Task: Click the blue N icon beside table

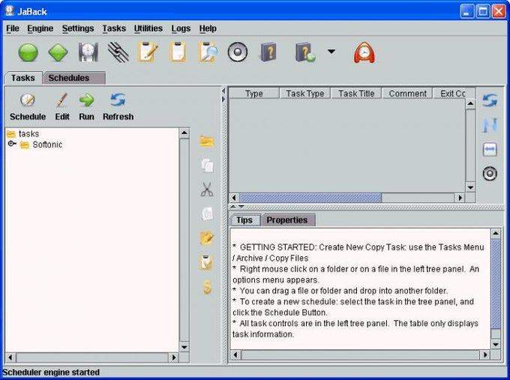Action: (490, 125)
